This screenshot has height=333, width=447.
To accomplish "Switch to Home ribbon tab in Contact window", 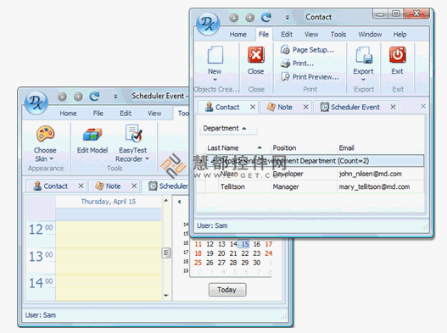I will point(238,35).
